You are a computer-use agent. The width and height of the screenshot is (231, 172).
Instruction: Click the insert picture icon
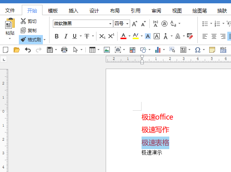(x=107, y=50)
